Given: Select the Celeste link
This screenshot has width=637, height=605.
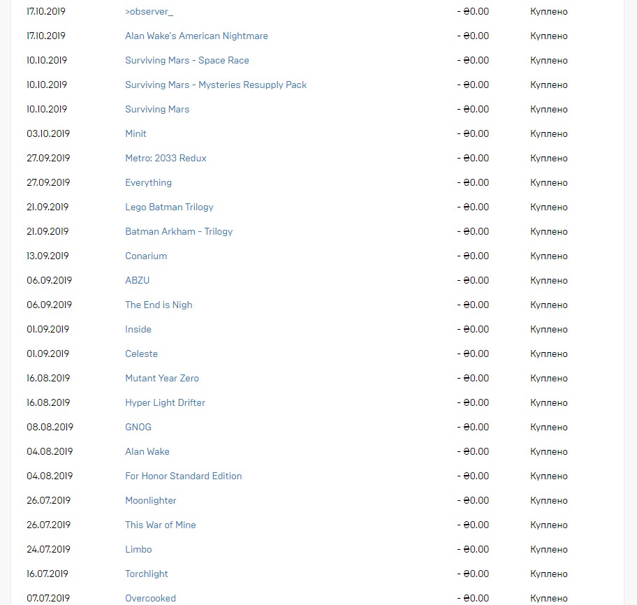Looking at the screenshot, I should [x=141, y=354].
